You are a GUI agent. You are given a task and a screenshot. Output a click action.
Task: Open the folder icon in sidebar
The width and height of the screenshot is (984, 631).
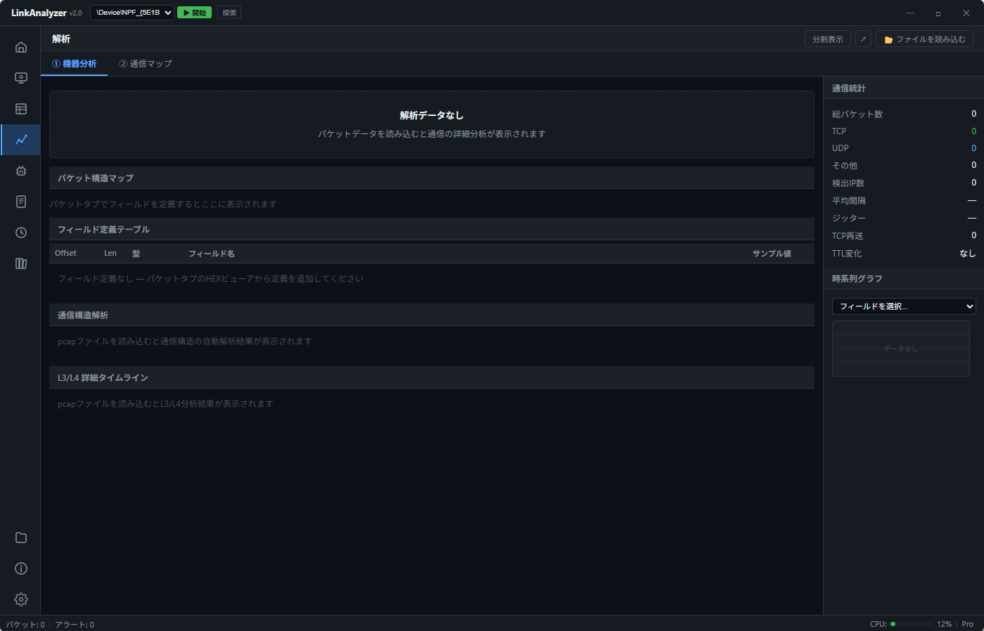pyautogui.click(x=21, y=538)
